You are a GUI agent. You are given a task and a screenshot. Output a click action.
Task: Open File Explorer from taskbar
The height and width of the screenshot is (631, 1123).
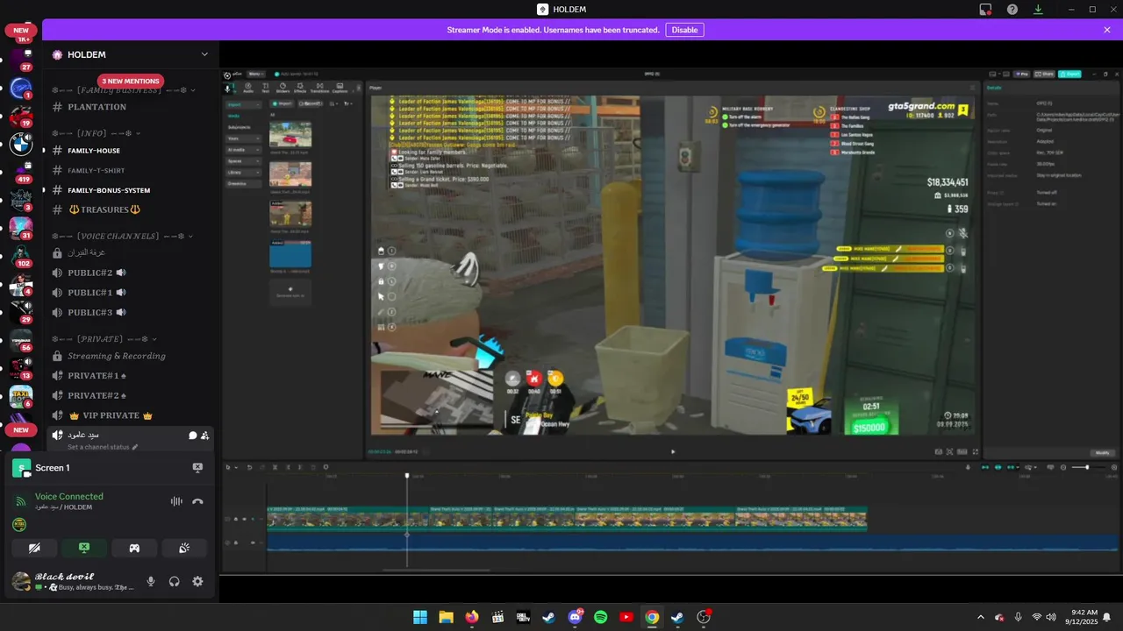446,617
